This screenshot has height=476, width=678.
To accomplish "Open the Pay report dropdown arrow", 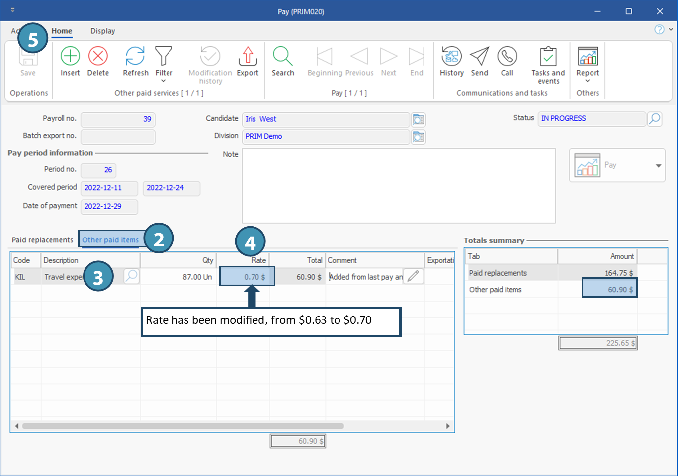I will click(658, 165).
